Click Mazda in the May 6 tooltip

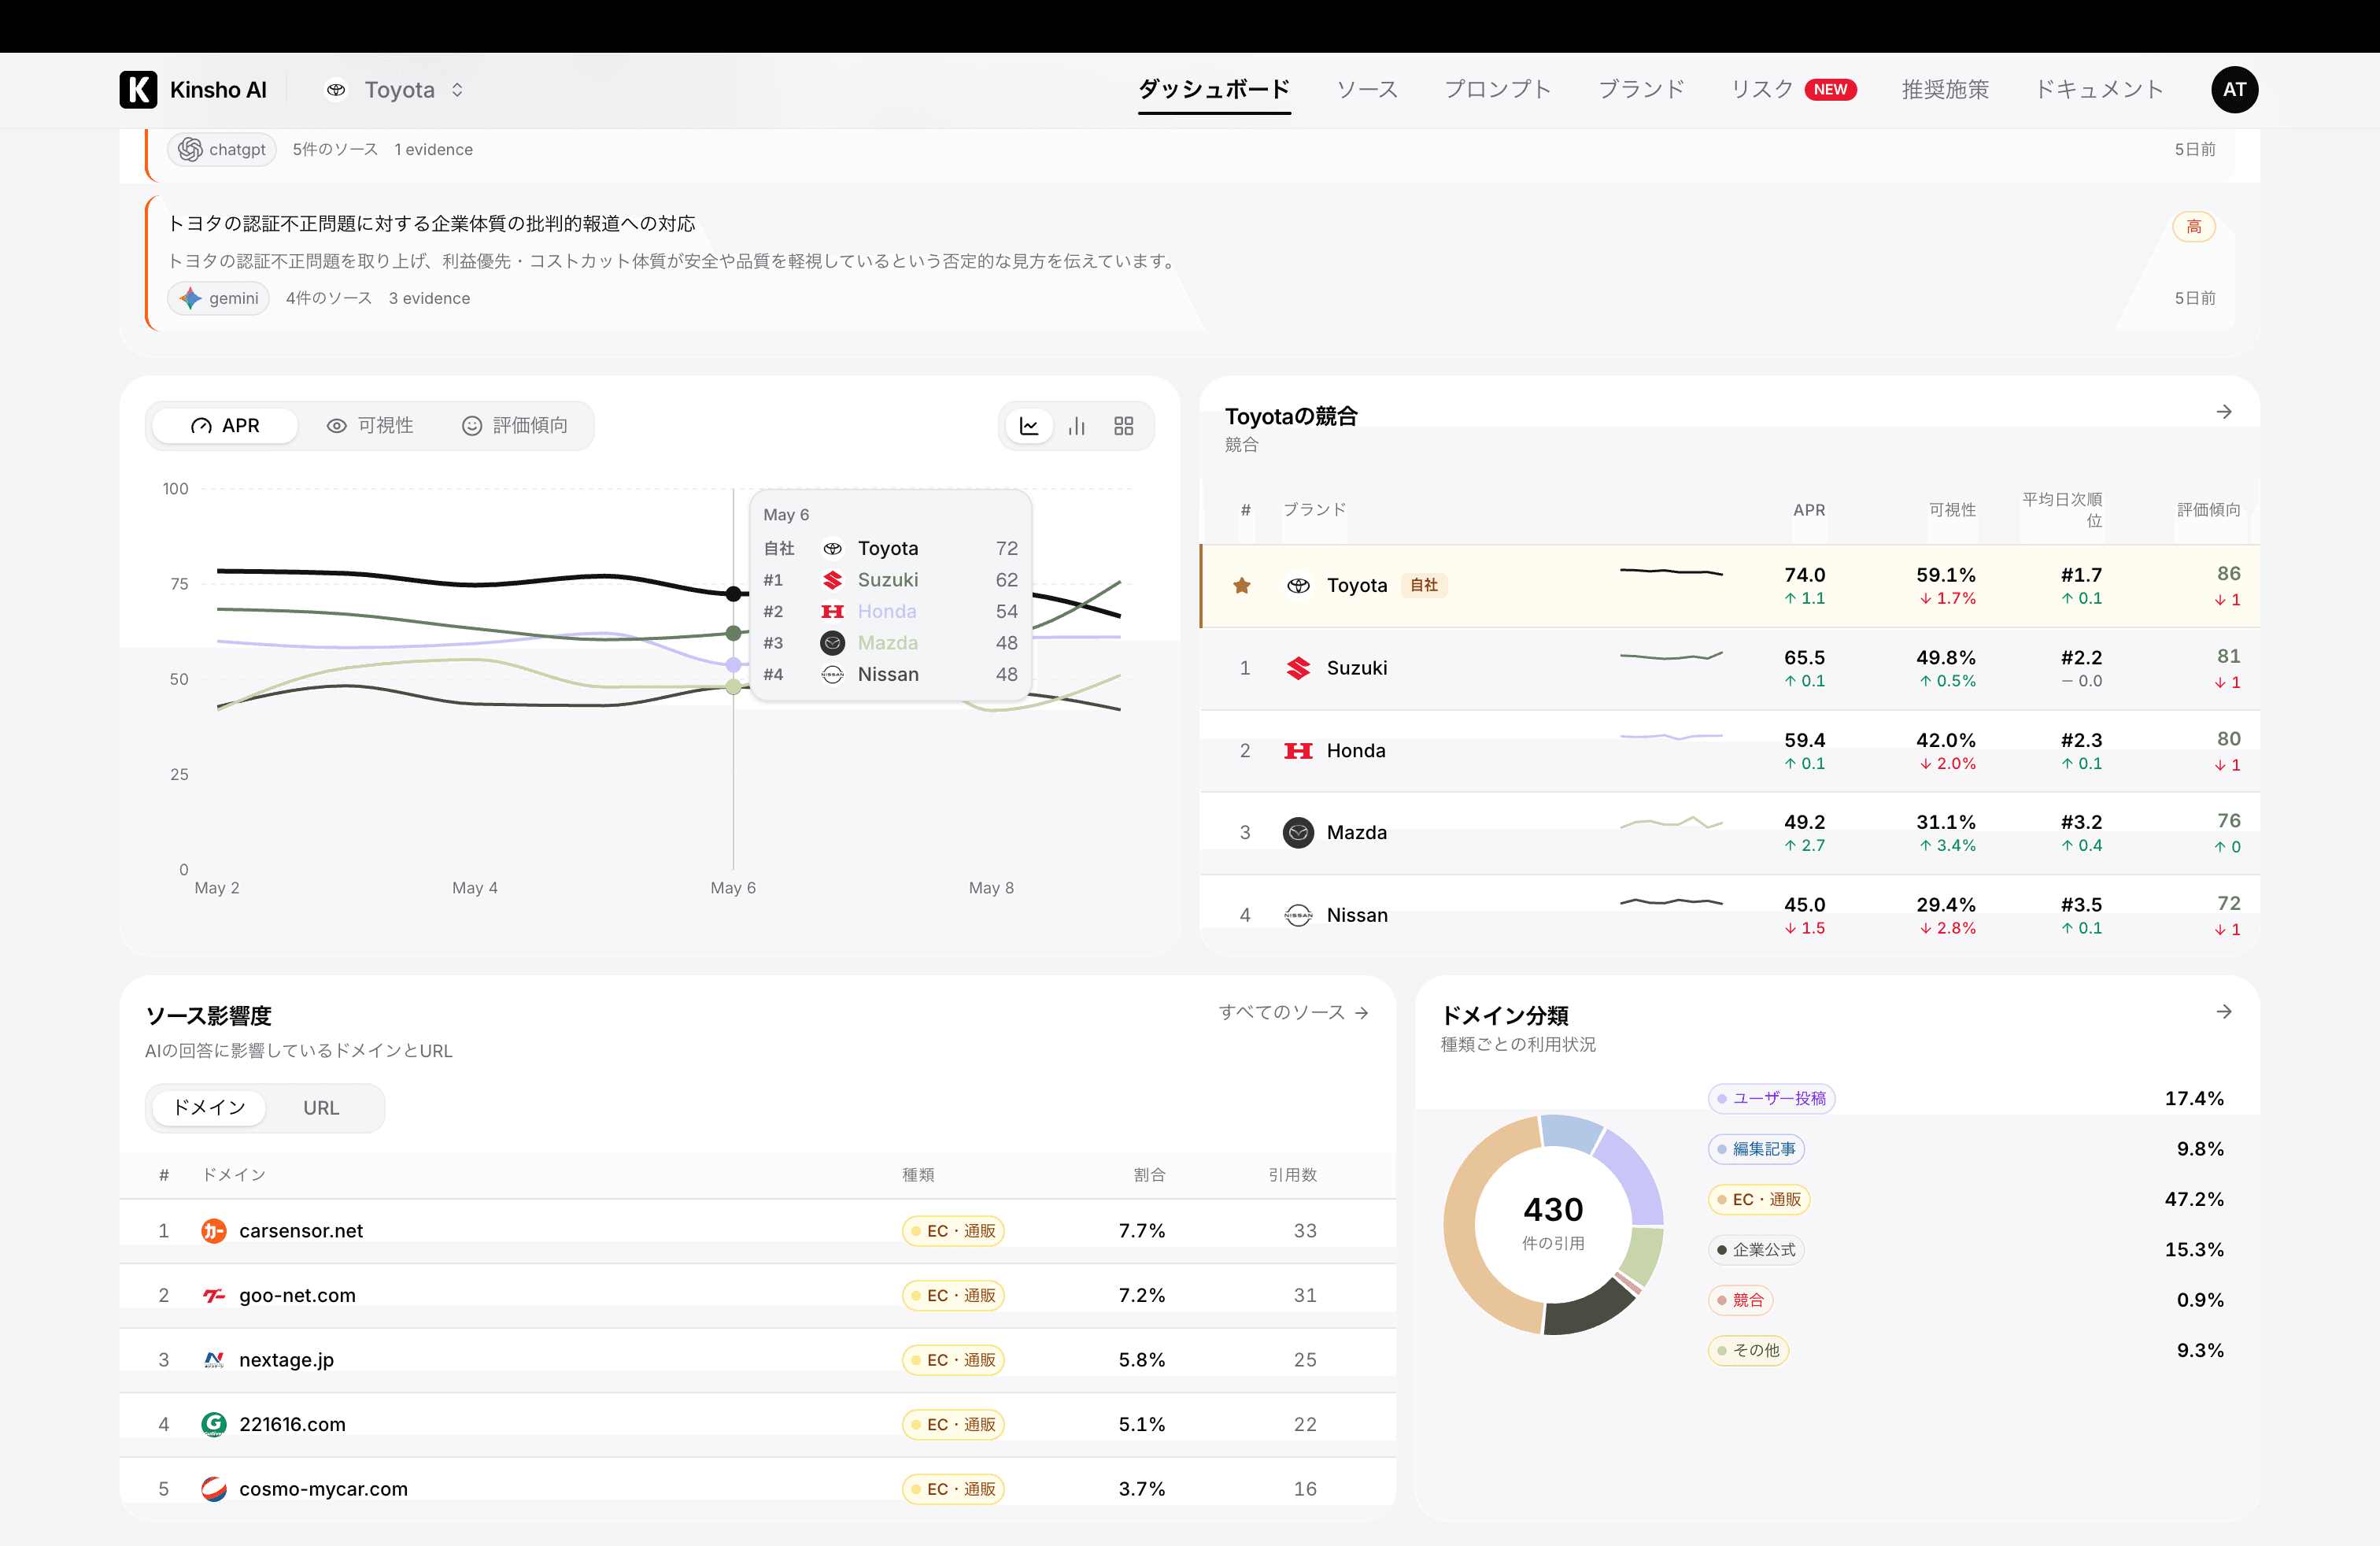pos(888,643)
